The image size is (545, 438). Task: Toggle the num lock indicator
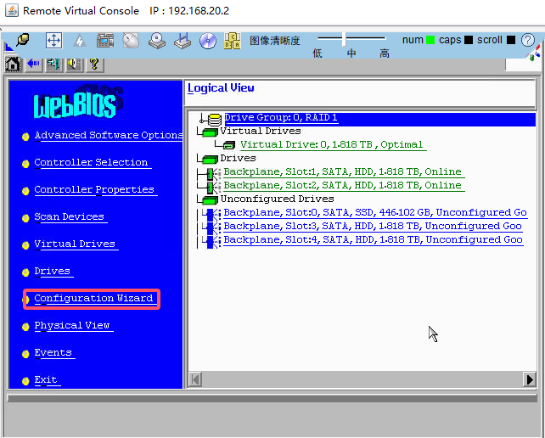click(x=430, y=40)
